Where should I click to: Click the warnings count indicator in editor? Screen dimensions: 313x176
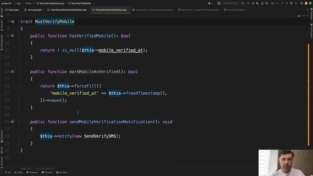click(299, 16)
